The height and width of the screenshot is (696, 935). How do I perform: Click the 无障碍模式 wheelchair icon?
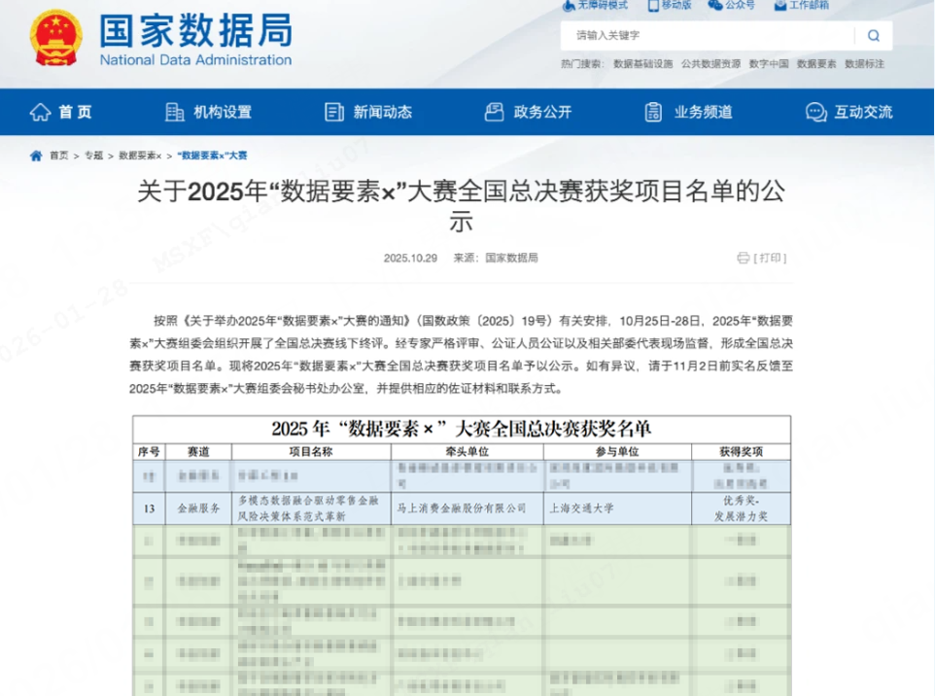pyautogui.click(x=569, y=5)
